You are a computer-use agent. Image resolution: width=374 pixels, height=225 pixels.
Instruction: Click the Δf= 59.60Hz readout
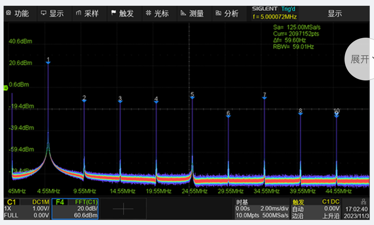tap(289, 40)
